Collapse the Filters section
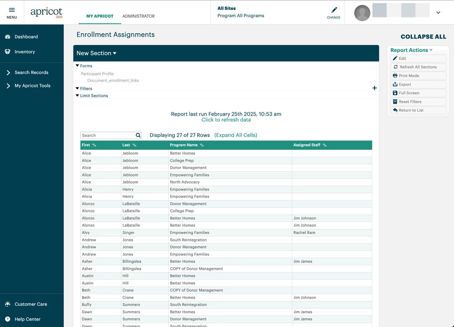 coord(77,88)
